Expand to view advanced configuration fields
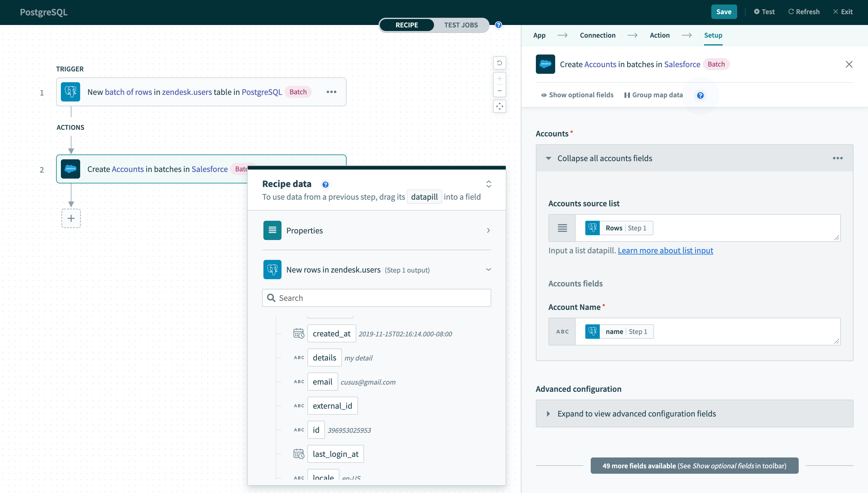The image size is (868, 493). (x=694, y=413)
